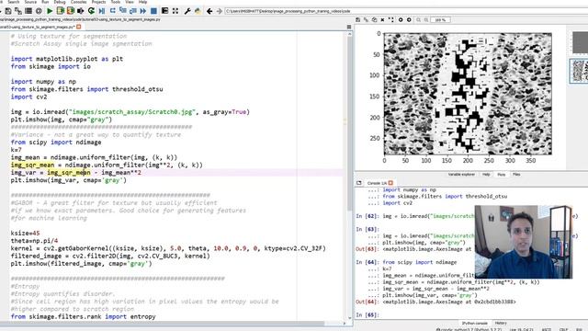The width and height of the screenshot is (588, 331).
Task: Click the at-symbol email icon in toolbar
Action: tap(39, 11)
